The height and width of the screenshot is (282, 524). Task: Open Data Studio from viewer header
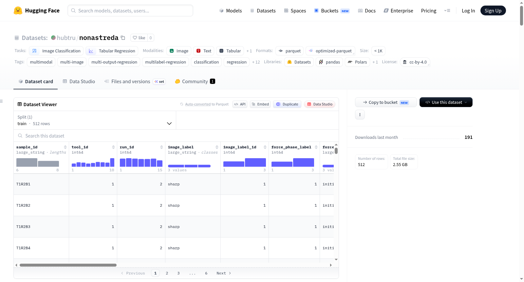coord(320,104)
